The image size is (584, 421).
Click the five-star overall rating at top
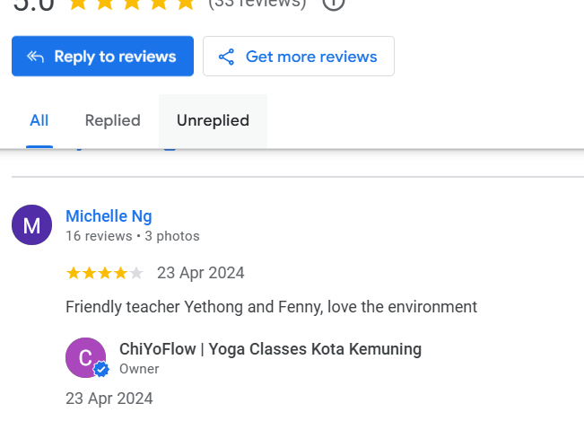[x=132, y=4]
